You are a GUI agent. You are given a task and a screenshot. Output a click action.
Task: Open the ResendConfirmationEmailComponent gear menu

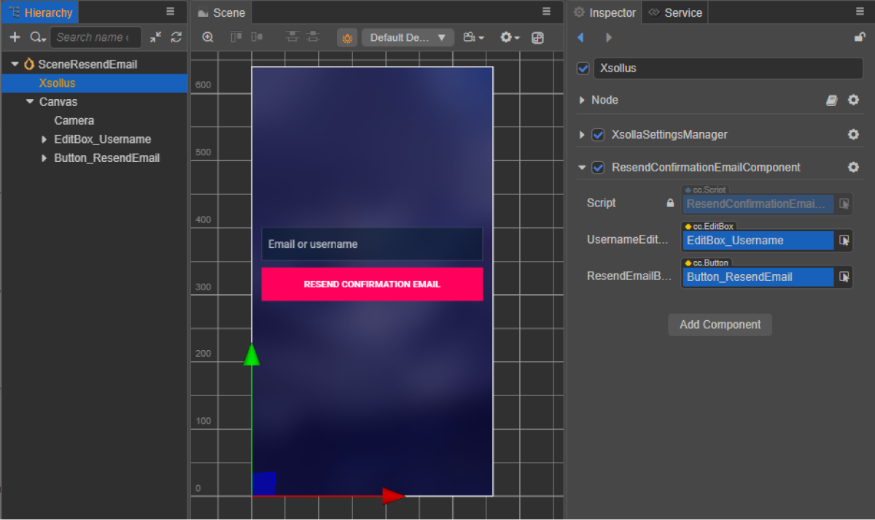click(853, 167)
